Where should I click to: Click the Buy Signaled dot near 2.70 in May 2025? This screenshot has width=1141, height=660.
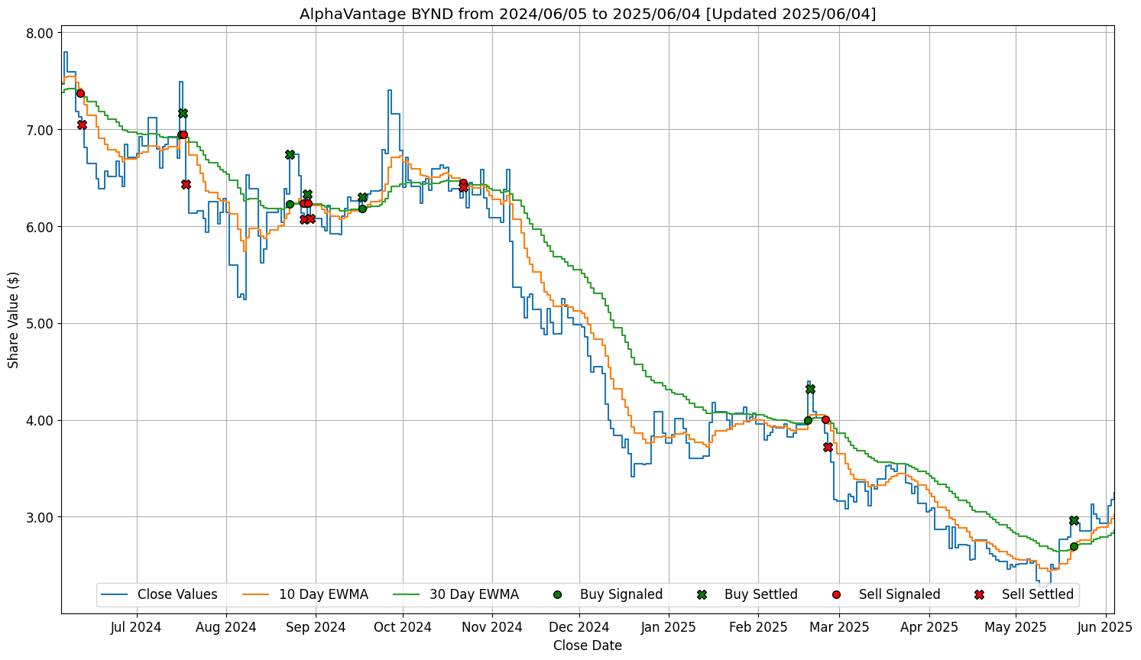pyautogui.click(x=1074, y=546)
